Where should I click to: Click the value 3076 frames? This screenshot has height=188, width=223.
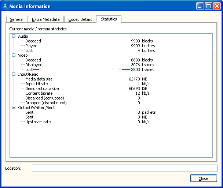point(143,65)
